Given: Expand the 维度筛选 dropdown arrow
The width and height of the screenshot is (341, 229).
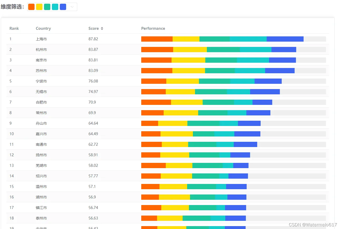Looking at the screenshot, I should click(72, 7).
